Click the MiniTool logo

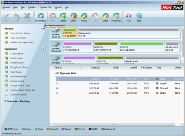click(x=172, y=8)
